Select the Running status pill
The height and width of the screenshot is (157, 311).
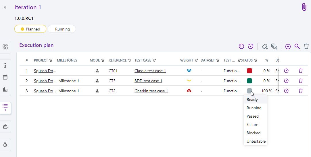pyautogui.click(x=62, y=29)
